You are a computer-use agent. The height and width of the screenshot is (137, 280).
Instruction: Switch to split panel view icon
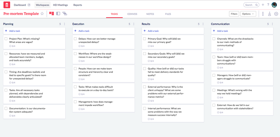pos(58,14)
